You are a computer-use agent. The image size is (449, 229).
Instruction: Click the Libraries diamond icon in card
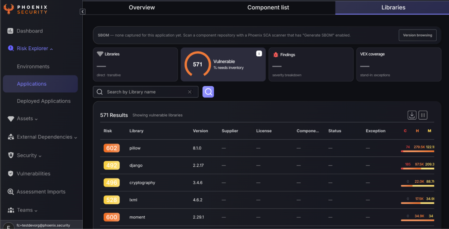[100, 54]
